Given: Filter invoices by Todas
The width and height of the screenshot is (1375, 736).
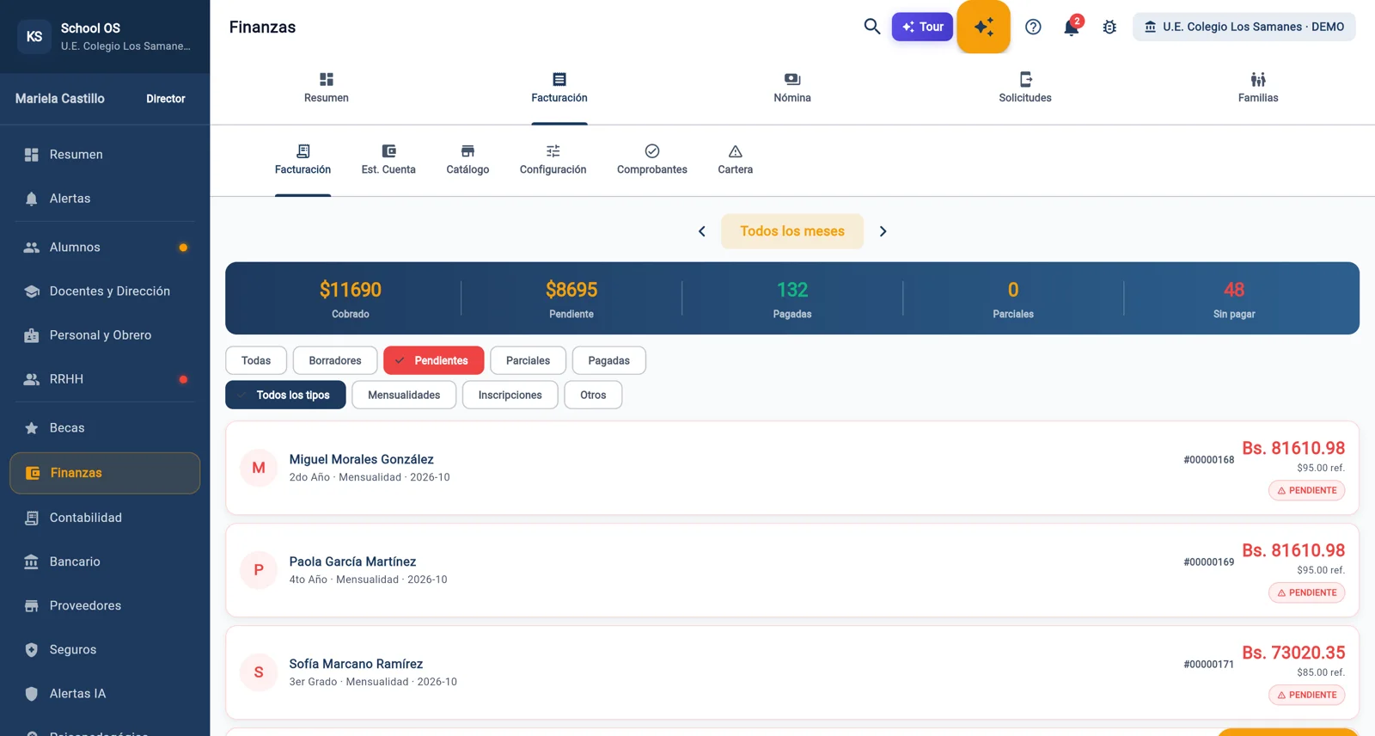Looking at the screenshot, I should [x=256, y=360].
